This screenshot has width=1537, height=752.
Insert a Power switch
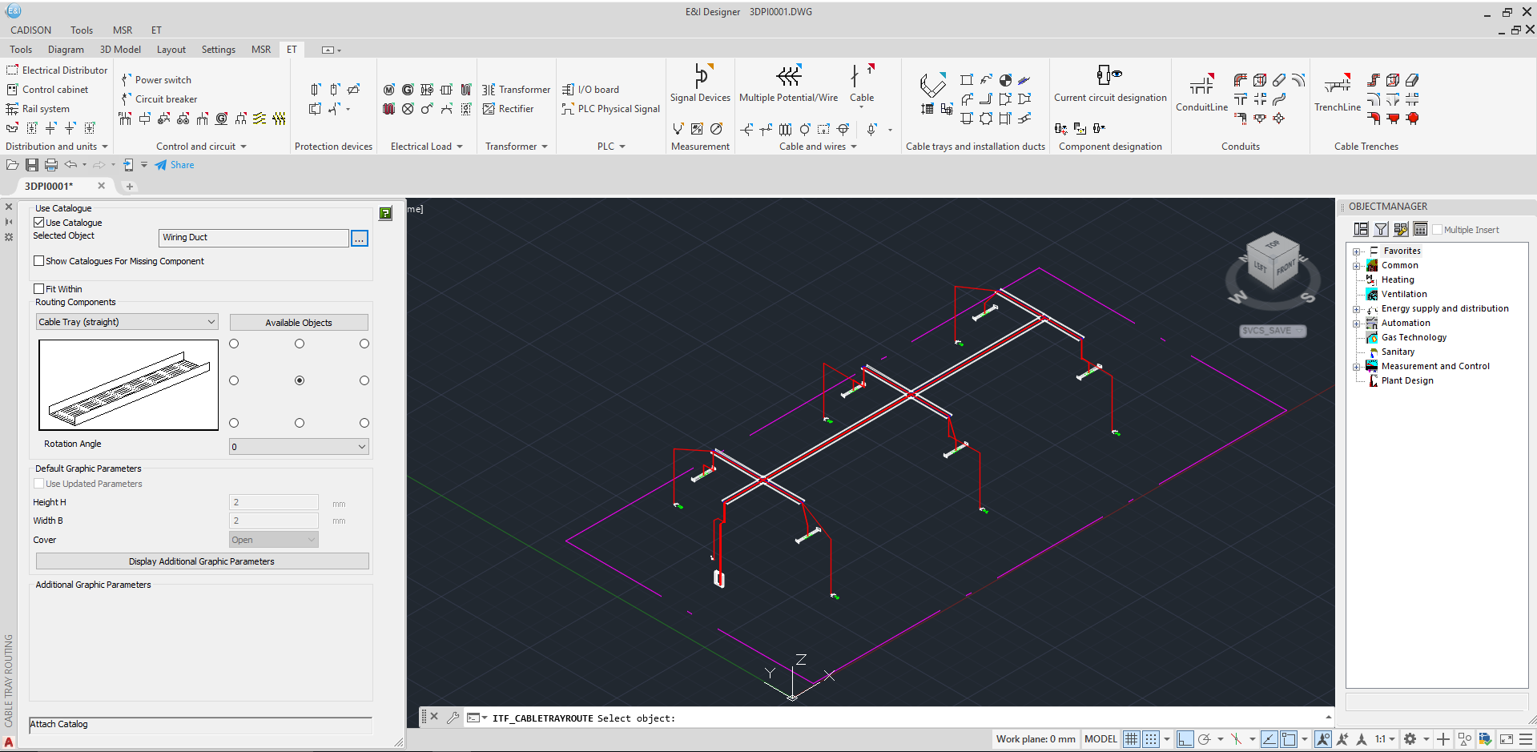[x=156, y=80]
